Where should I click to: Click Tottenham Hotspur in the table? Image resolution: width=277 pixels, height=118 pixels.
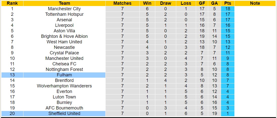coord(64,14)
